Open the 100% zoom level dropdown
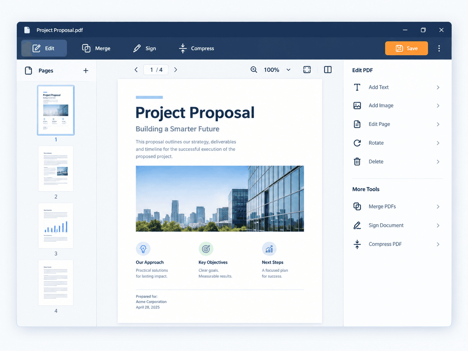The image size is (468, 351). point(277,70)
